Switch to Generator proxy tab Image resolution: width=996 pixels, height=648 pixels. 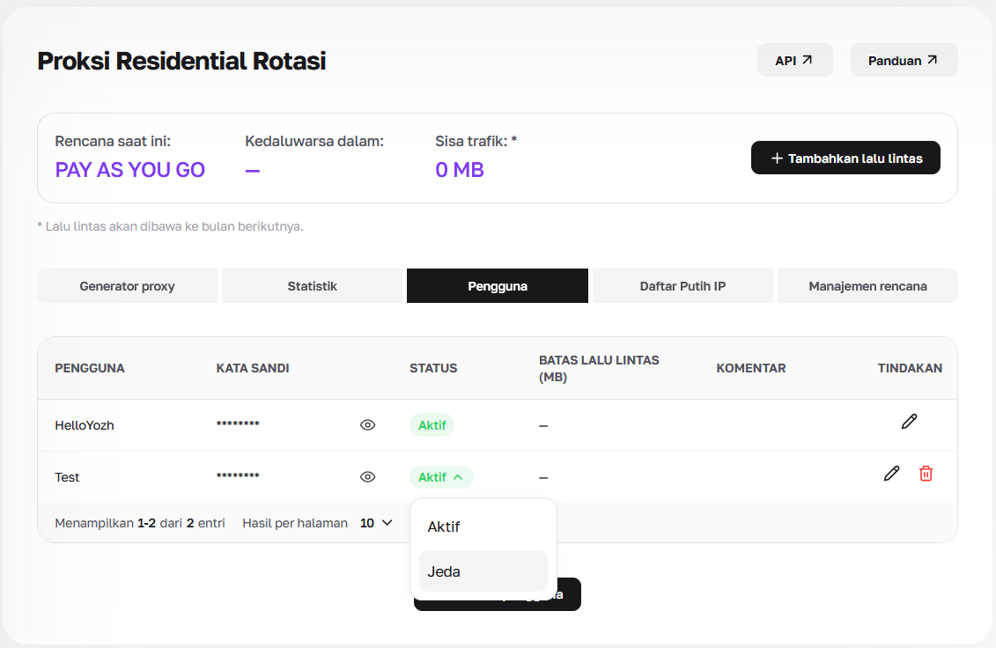point(127,286)
